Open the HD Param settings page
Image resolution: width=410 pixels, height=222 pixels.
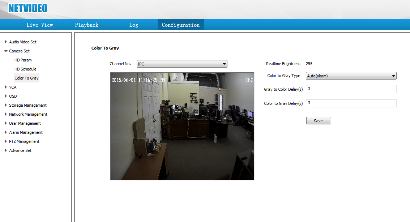click(x=23, y=60)
